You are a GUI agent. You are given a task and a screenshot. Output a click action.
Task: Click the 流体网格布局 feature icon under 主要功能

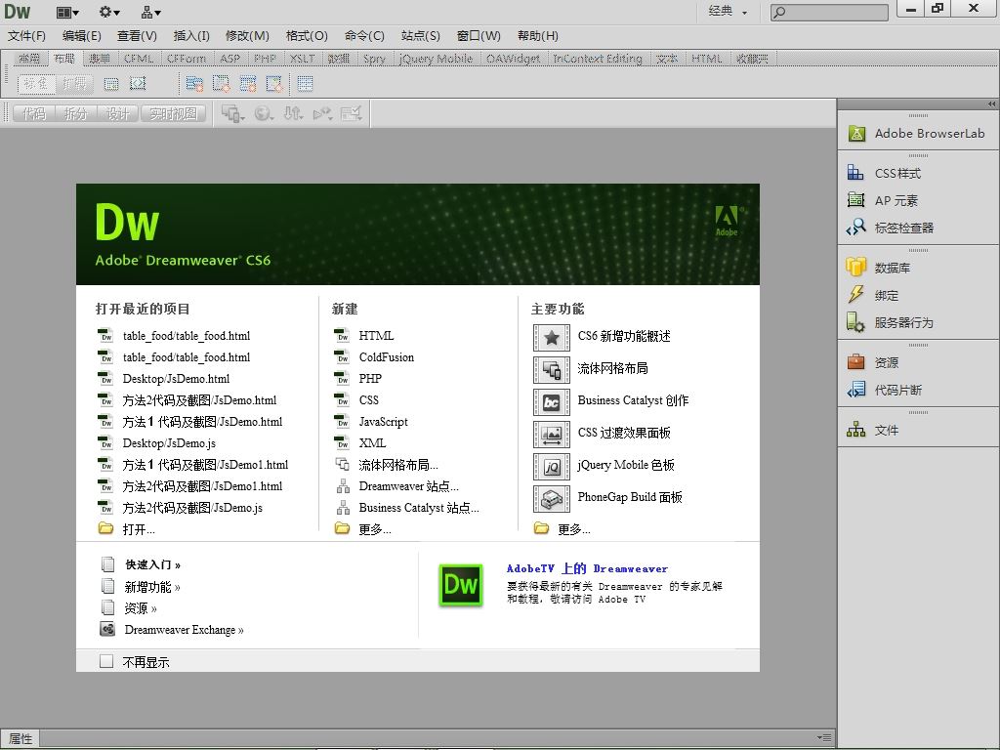click(552, 370)
